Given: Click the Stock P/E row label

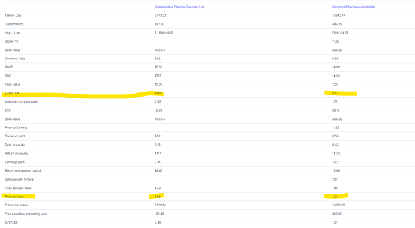Looking at the screenshot, I should tap(11, 41).
